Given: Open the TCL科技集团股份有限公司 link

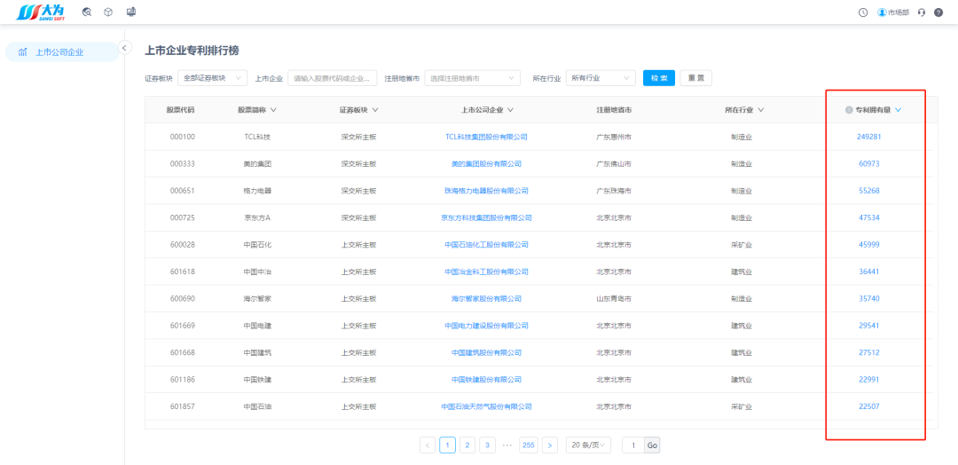Looking at the screenshot, I should coord(486,137).
